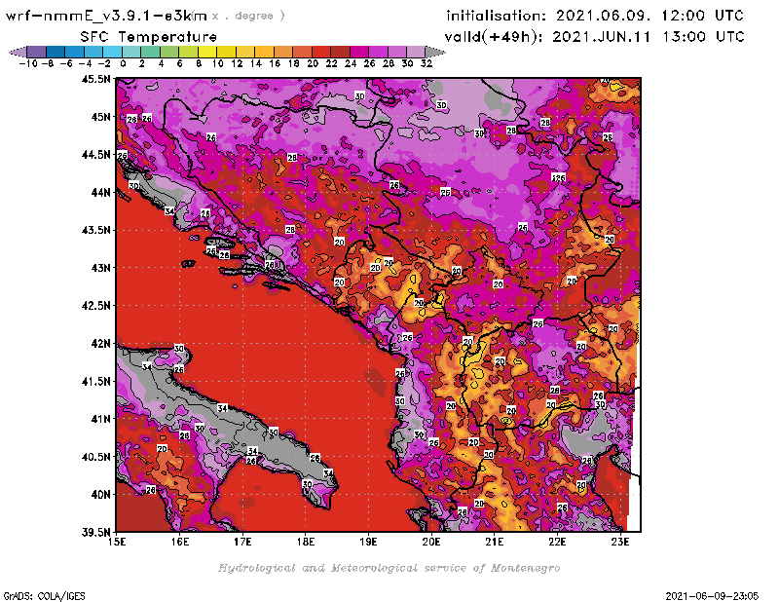Click the 'SFC Temperature' heading

[149, 37]
